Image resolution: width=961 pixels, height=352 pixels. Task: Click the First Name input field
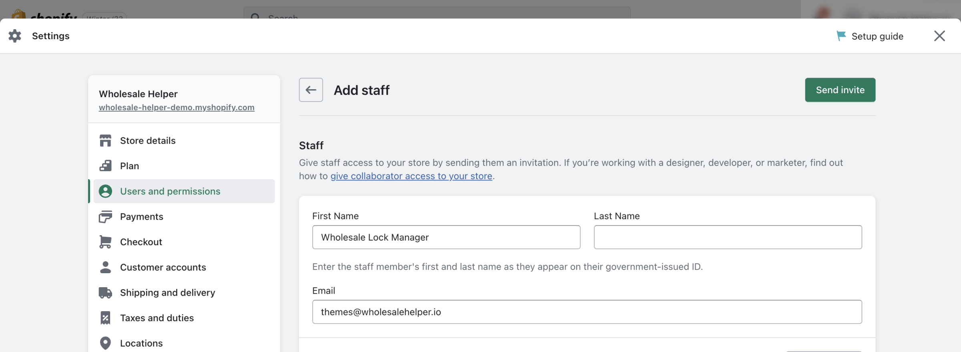click(x=446, y=237)
